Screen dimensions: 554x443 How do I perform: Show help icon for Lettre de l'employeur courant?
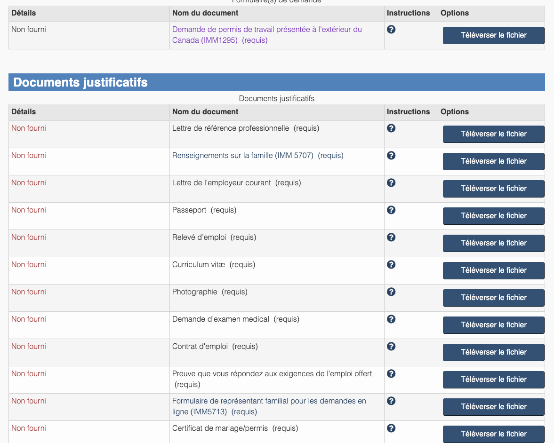tap(391, 183)
